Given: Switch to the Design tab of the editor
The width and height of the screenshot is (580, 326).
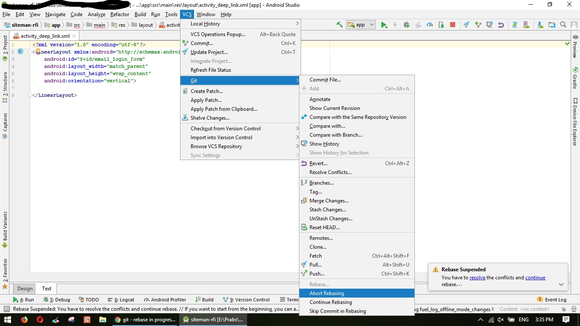Looking at the screenshot, I should (x=24, y=289).
